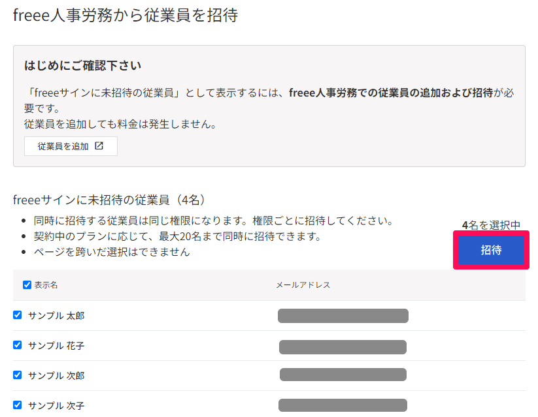Click サンプル 太郎's masked email field
The image size is (538, 417).
[343, 315]
